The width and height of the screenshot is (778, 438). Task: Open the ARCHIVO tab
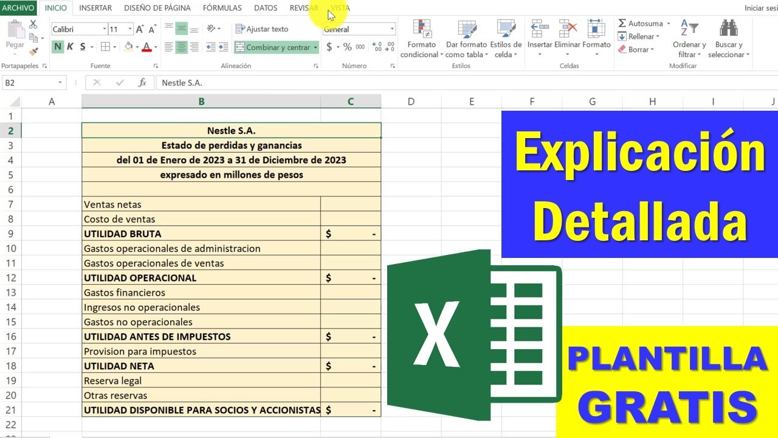click(x=18, y=8)
